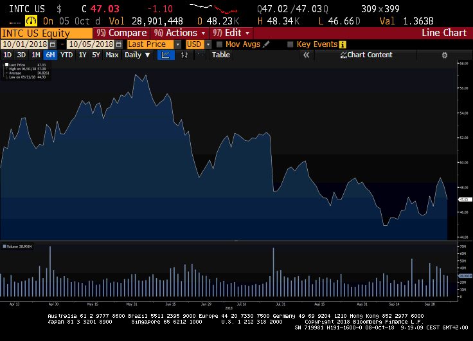This screenshot has height=341, width=473.
Task: Click the volume value 28,901,448
Action: tap(157, 21)
